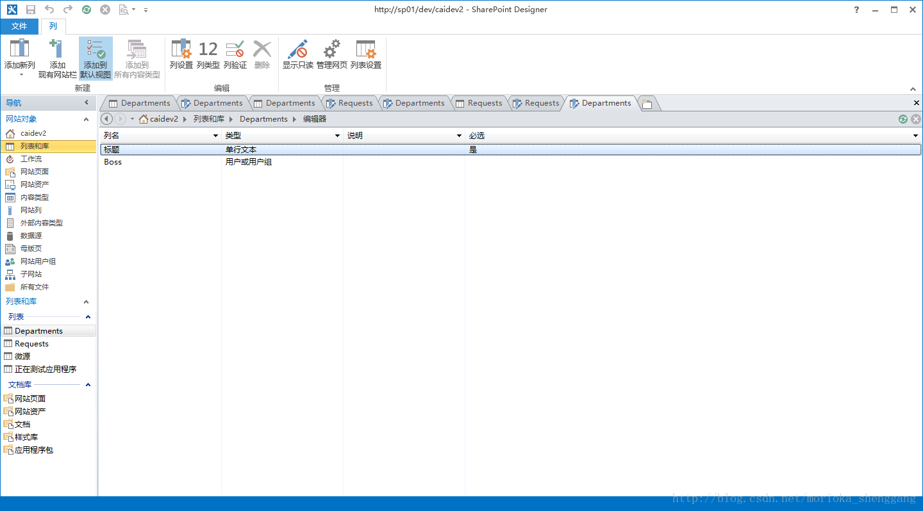The width and height of the screenshot is (923, 511).
Task: Click 管理网页 gear icon
Action: [332, 55]
